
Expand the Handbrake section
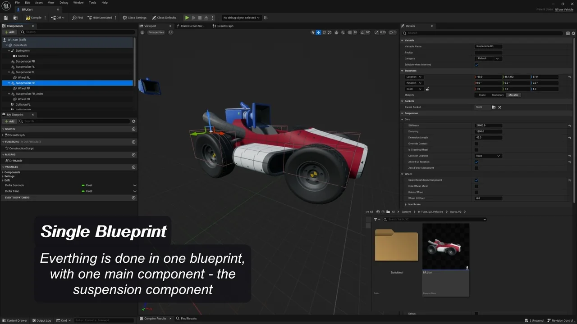pyautogui.click(x=406, y=204)
